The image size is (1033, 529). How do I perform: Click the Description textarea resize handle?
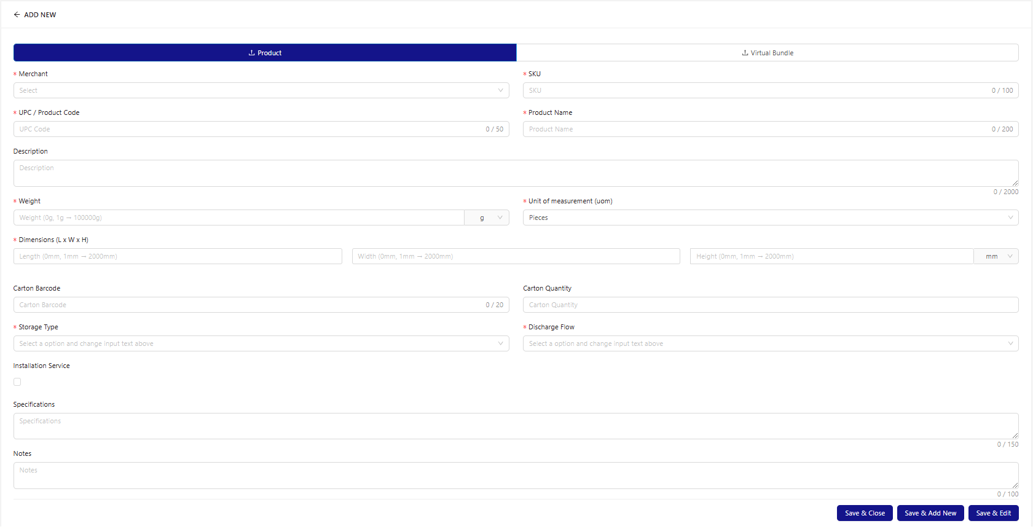point(1015,183)
